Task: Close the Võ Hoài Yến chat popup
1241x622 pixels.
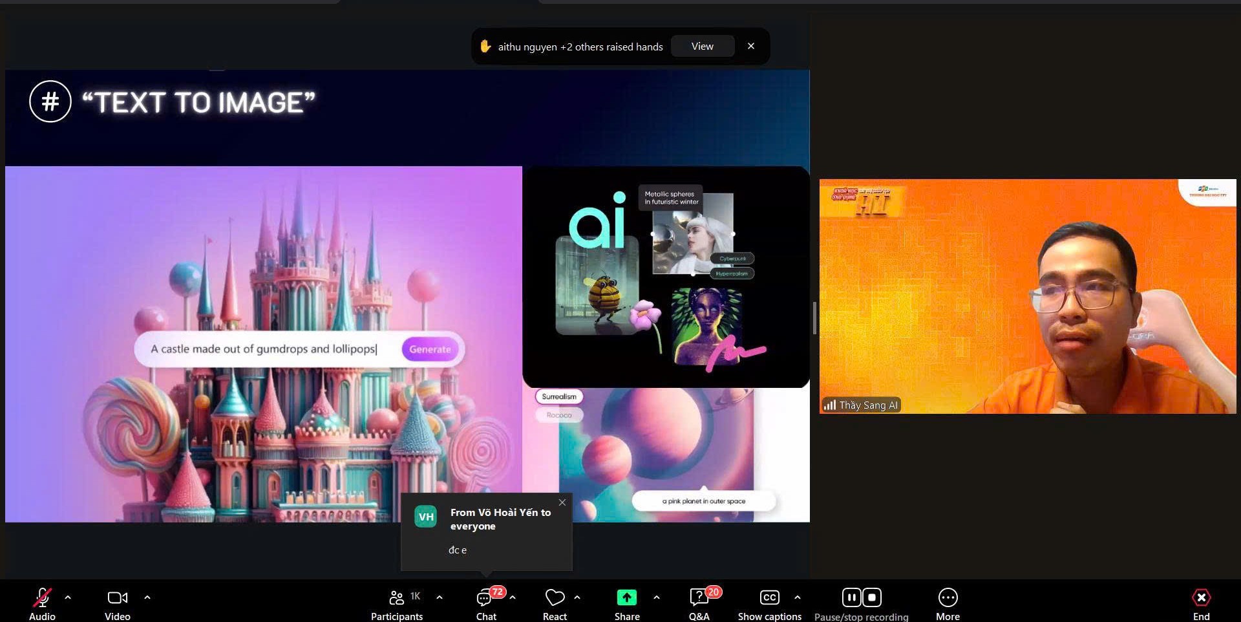Action: point(562,502)
